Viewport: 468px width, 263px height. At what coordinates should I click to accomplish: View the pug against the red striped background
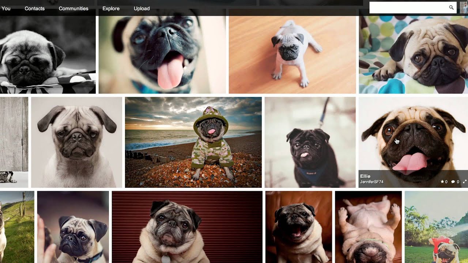(x=187, y=227)
